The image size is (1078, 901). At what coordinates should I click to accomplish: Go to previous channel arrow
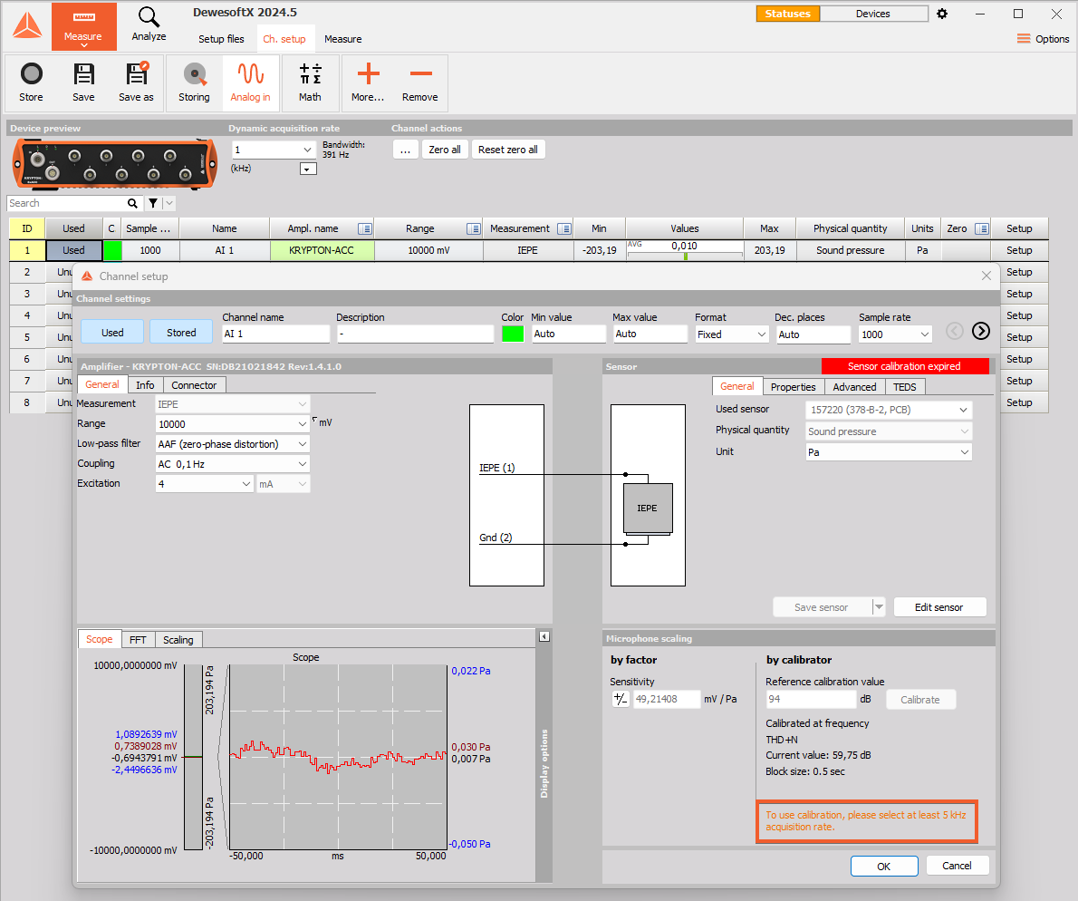[x=955, y=332]
